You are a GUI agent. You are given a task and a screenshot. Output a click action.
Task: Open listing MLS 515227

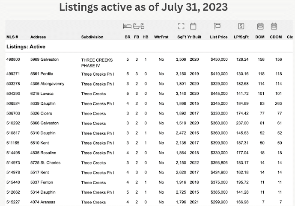pos(13,202)
